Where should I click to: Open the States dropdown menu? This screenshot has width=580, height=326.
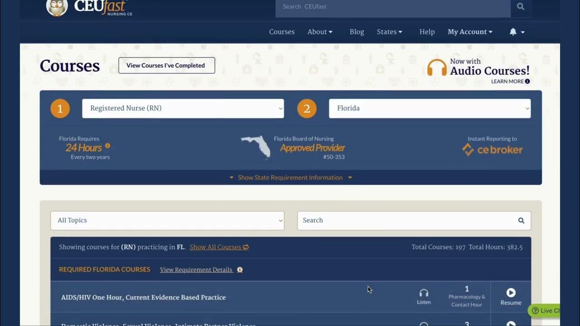389,32
